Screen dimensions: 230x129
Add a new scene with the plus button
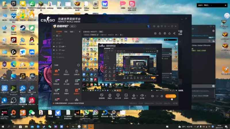[x=80, y=32]
